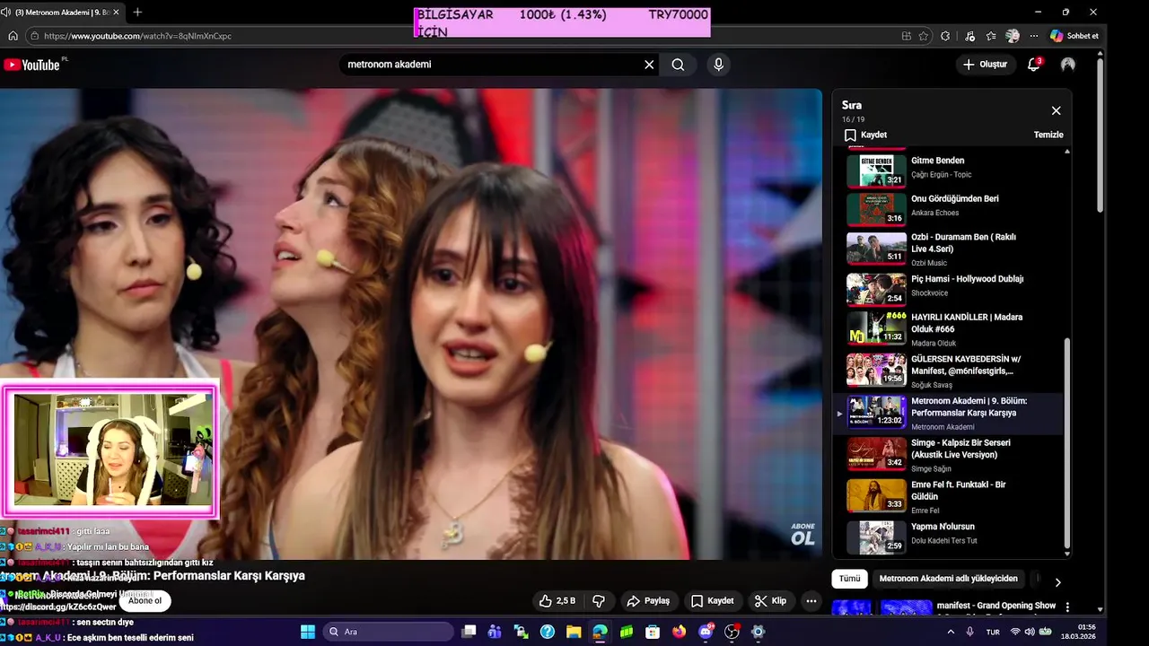Add page to favorites star icon
Image resolution: width=1149 pixels, height=646 pixels.
[x=923, y=36]
